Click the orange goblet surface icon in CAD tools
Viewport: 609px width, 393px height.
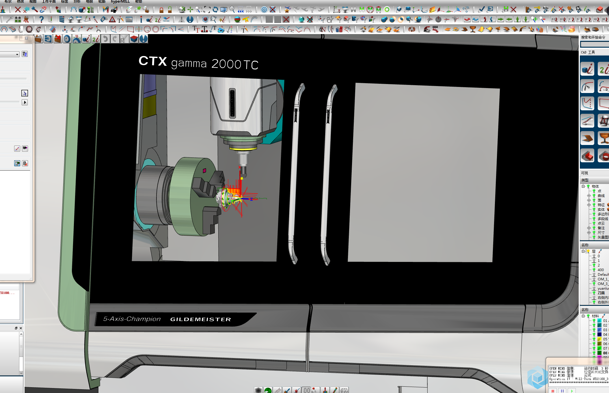pyautogui.click(x=604, y=138)
